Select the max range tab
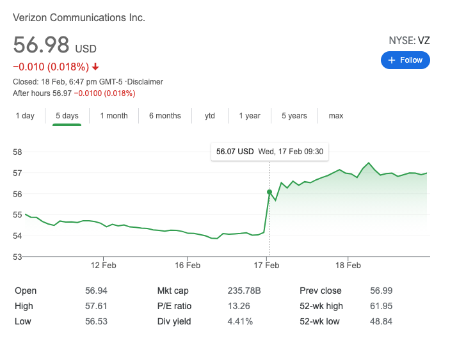The width and height of the screenshot is (450, 343). coord(336,116)
